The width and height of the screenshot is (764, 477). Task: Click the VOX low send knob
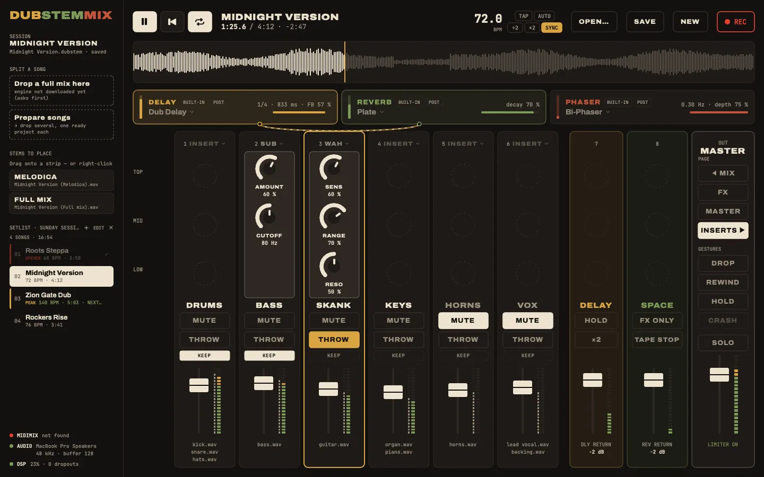coord(527,273)
